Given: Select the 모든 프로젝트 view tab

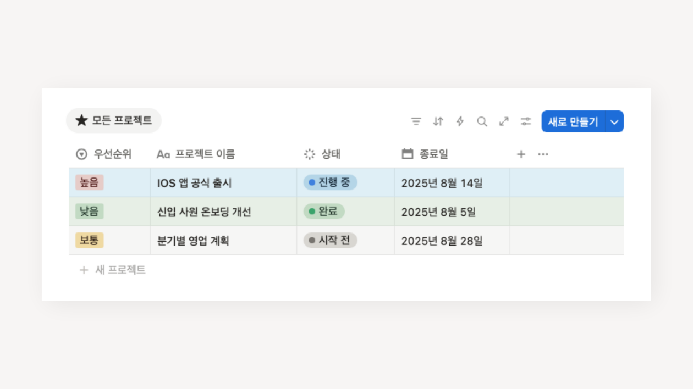Looking at the screenshot, I should 114,120.
